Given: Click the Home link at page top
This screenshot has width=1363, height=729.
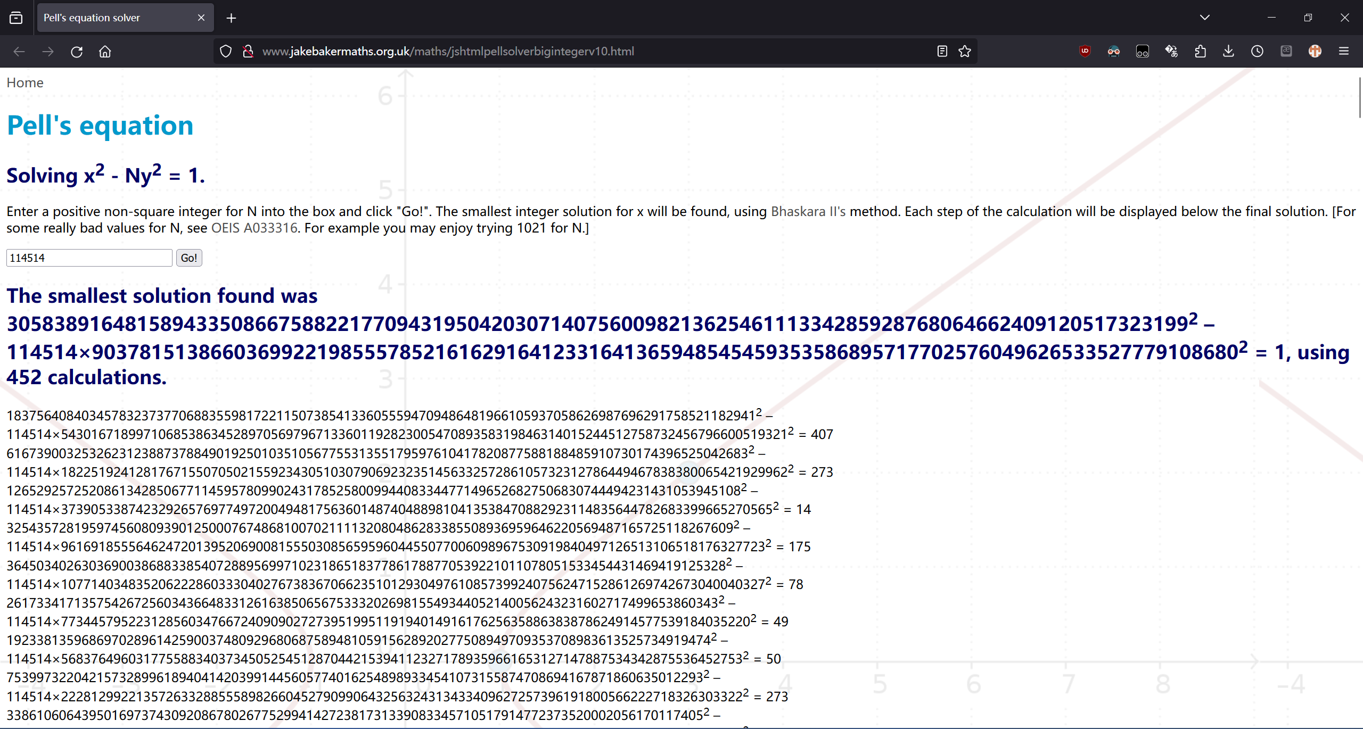Looking at the screenshot, I should point(25,83).
